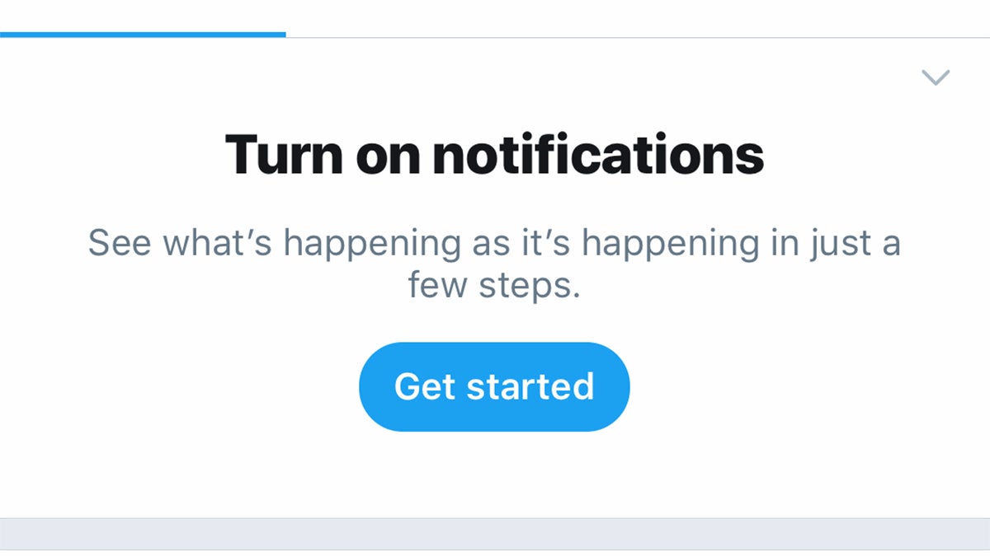Click the unselected gray tab line at top
The image size is (990, 556).
(x=635, y=37)
